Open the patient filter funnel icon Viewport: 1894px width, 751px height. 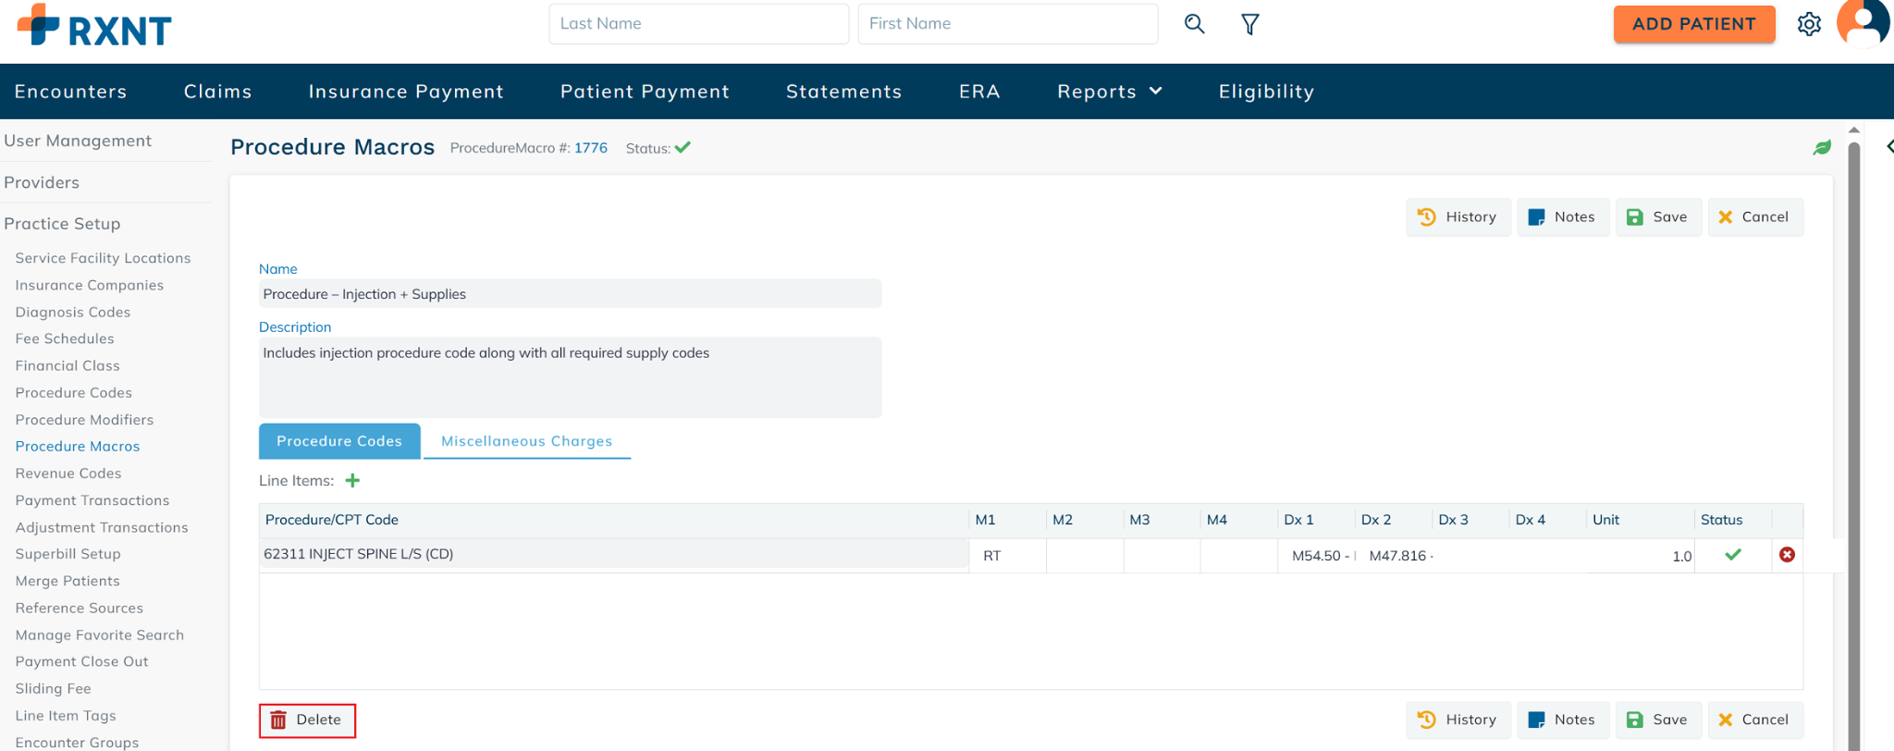[1249, 24]
